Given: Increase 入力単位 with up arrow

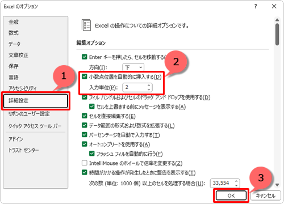Looking at the screenshot, I should coord(149,86).
